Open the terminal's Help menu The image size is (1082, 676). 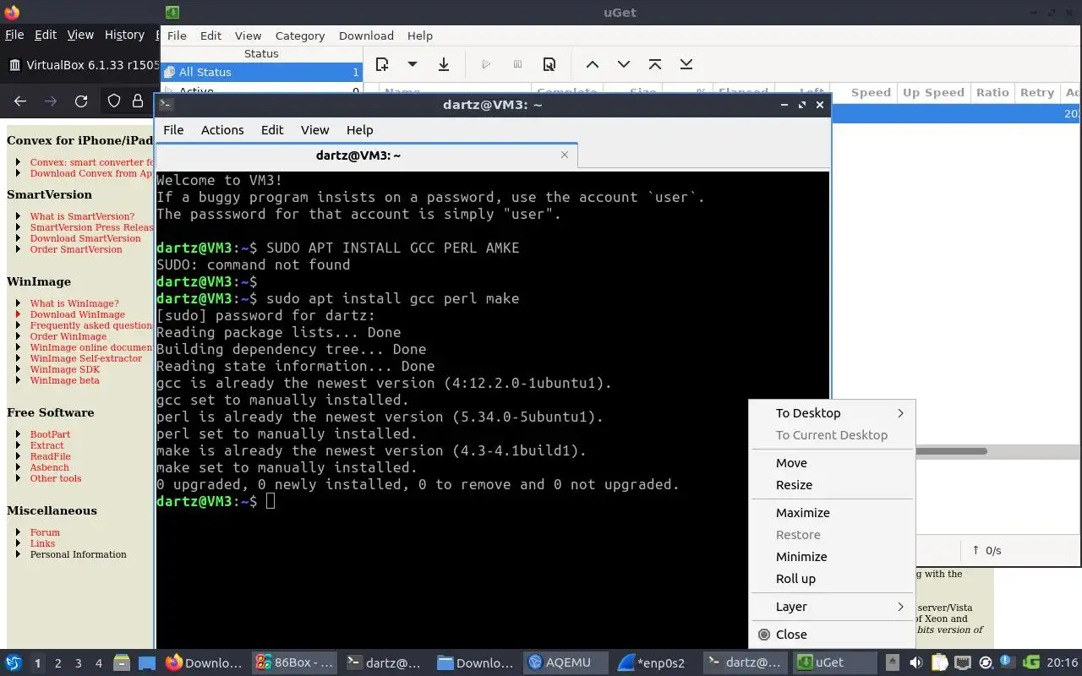[x=359, y=129]
